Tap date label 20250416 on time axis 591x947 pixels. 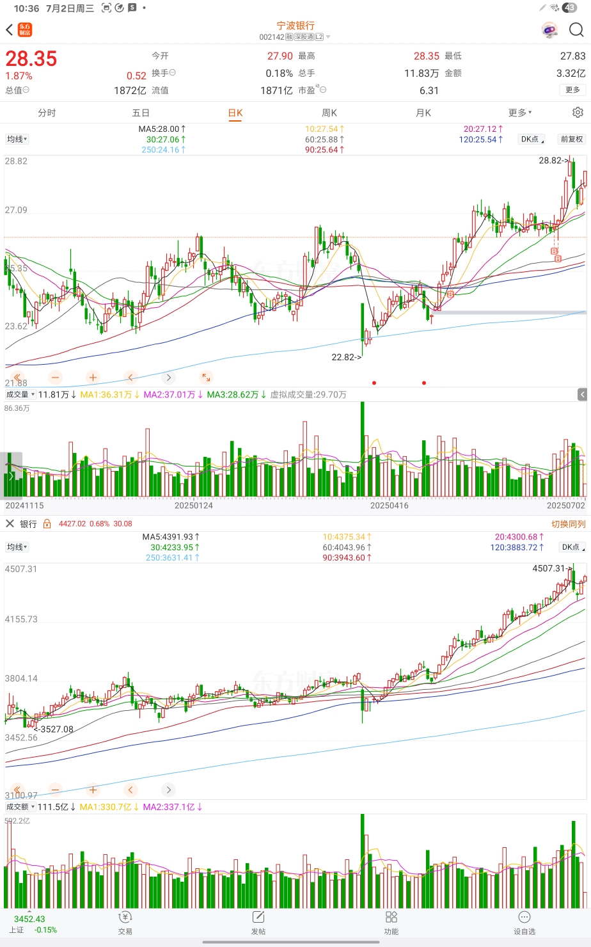point(390,505)
